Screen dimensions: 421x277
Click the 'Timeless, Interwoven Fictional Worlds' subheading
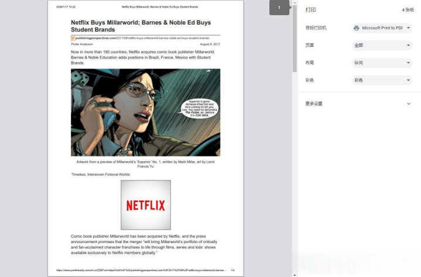click(x=101, y=175)
